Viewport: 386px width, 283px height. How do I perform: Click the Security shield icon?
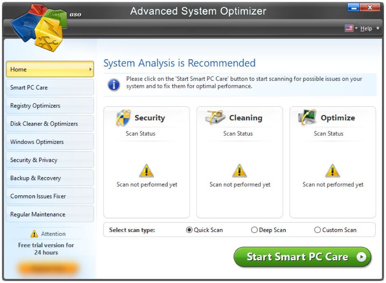[x=123, y=118]
